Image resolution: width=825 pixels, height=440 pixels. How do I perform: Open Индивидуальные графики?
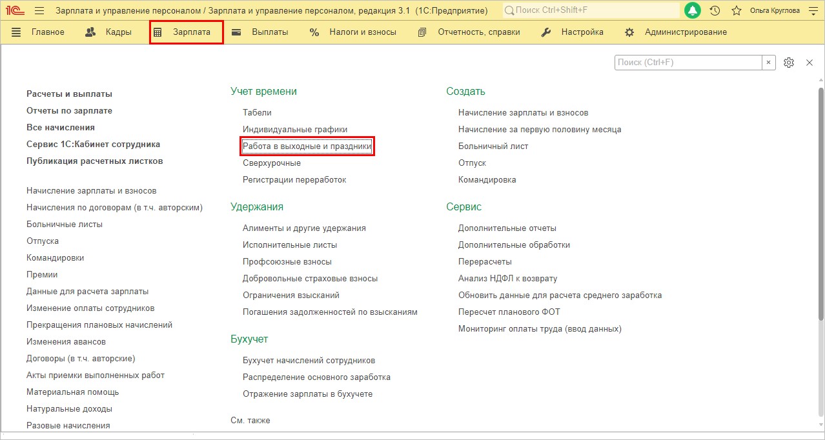click(295, 129)
